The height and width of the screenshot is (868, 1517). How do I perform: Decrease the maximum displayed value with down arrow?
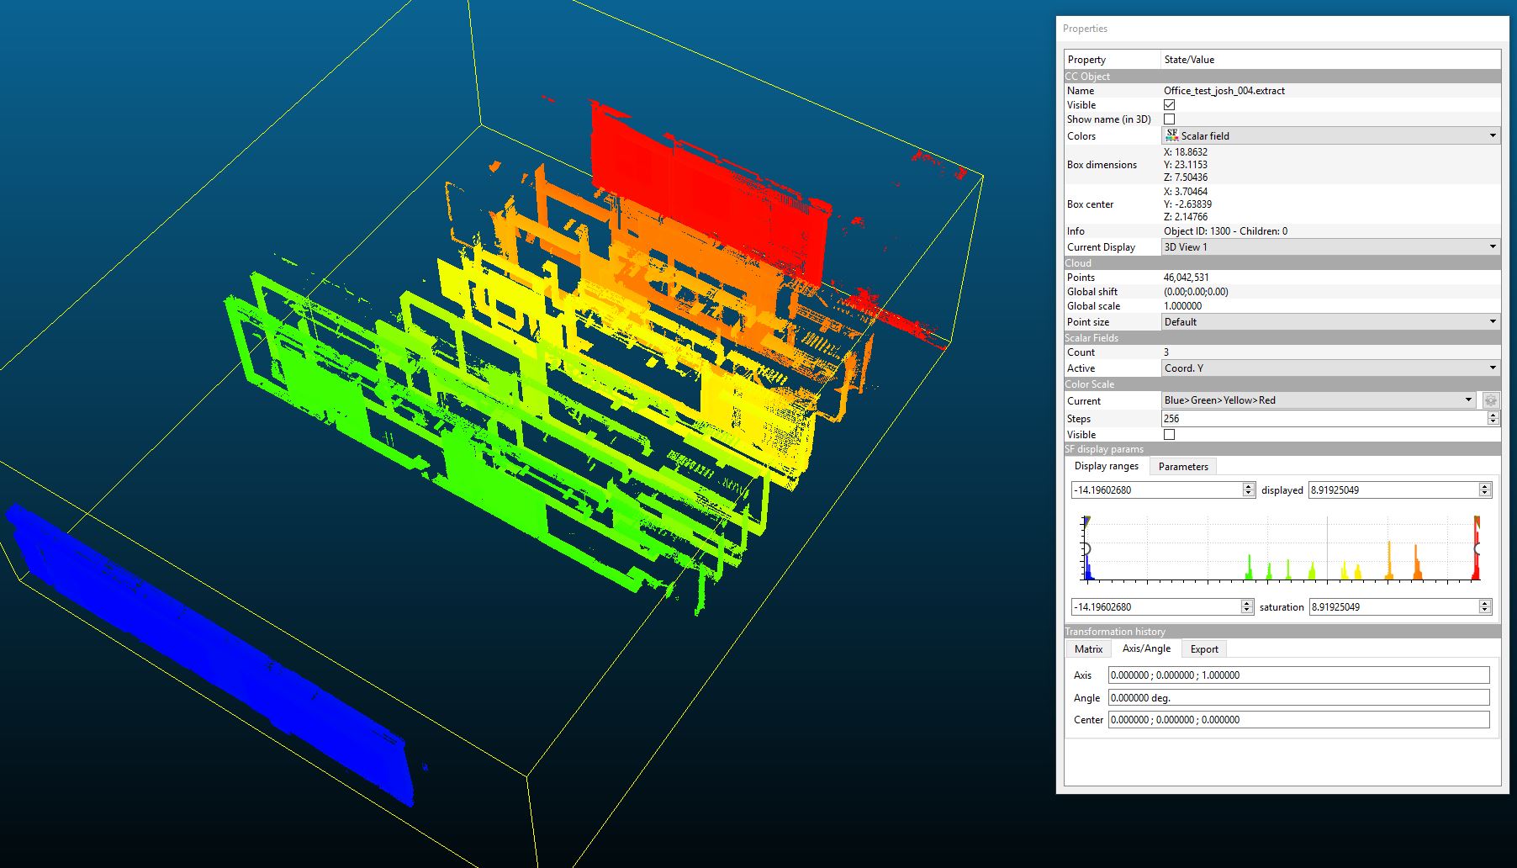tap(1485, 494)
